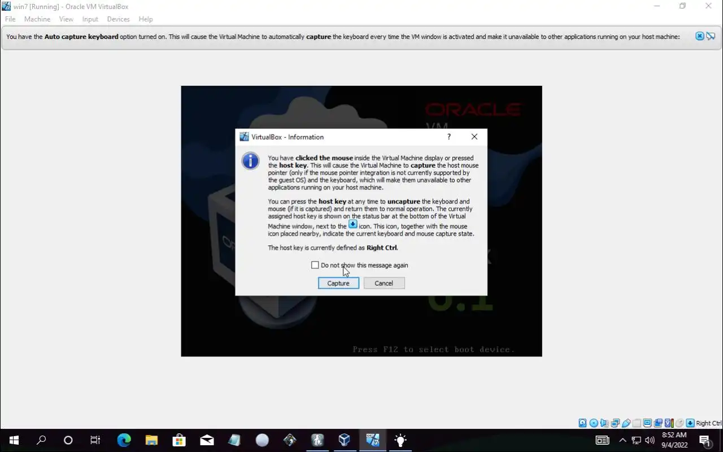Open File Explorer from taskbar

click(151, 440)
